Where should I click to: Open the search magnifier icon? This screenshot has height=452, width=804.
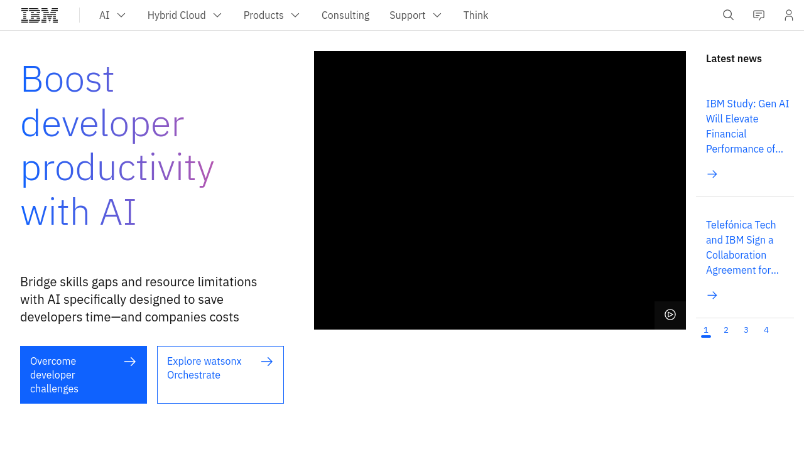tap(728, 15)
